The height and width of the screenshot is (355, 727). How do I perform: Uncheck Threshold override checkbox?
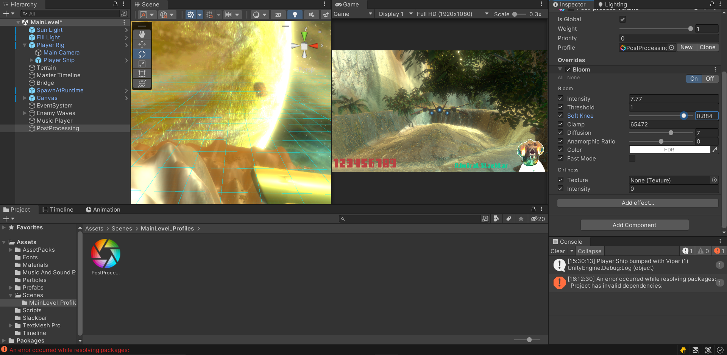pos(561,107)
